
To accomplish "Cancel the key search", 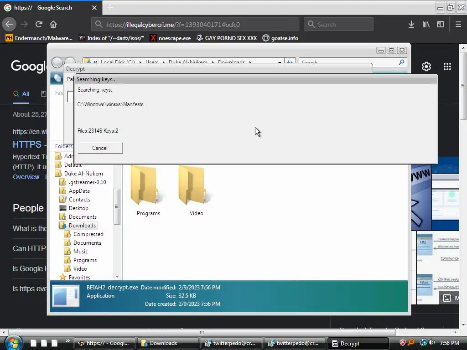I will click(100, 148).
